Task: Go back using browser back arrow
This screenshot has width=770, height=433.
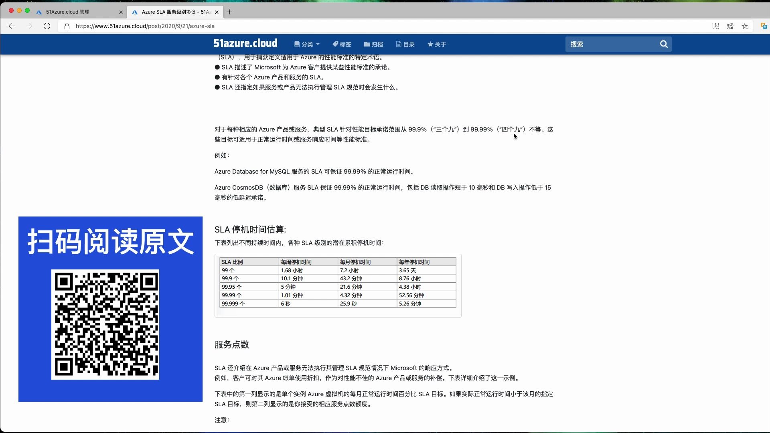Action: coord(12,26)
